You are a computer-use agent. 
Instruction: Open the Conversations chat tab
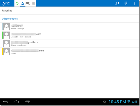pos(28,3)
